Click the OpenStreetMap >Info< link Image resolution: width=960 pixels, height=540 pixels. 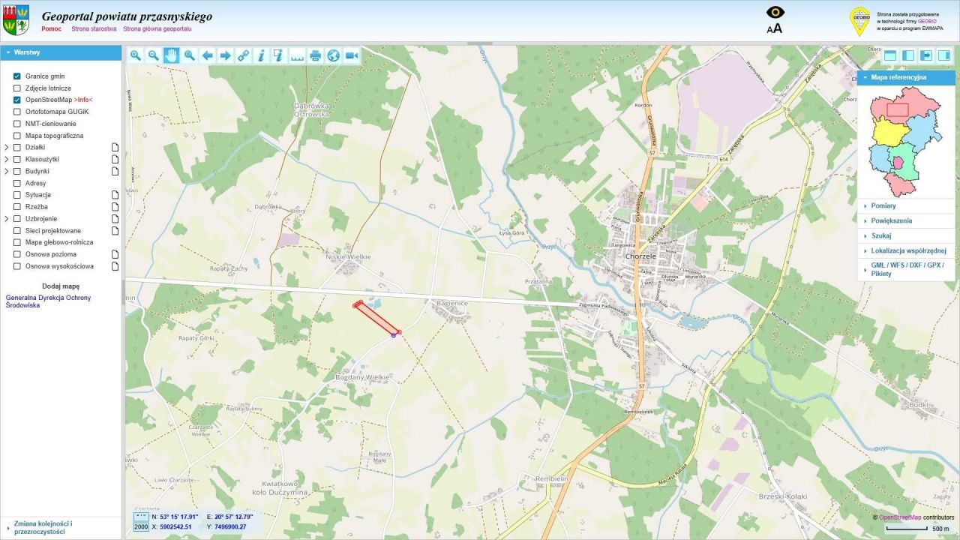[83, 100]
